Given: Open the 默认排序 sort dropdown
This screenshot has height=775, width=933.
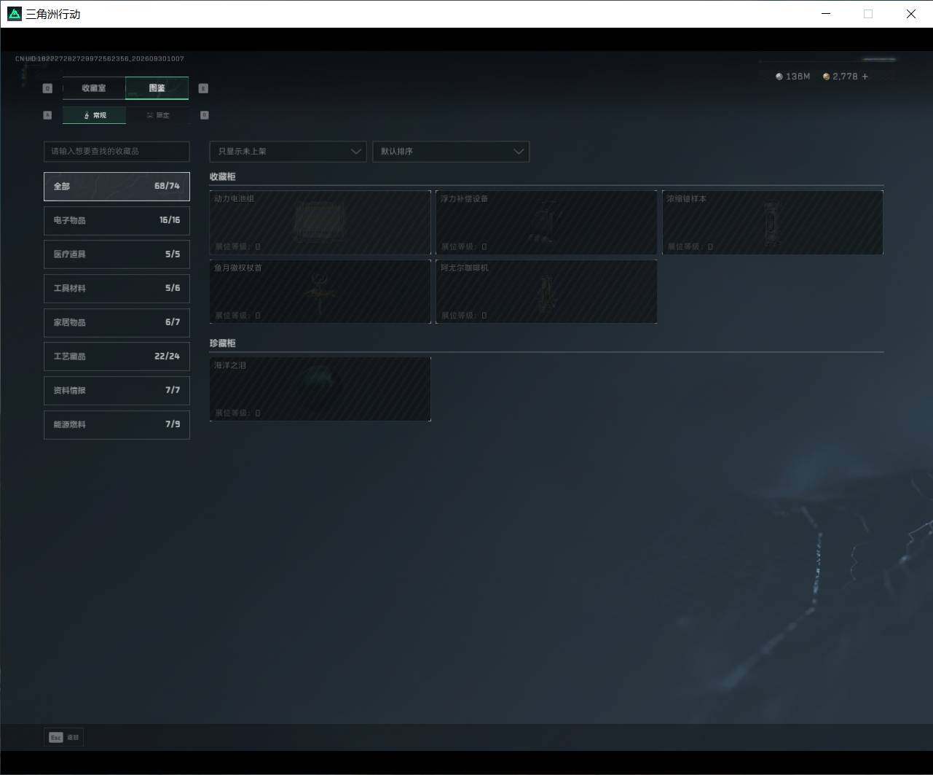Looking at the screenshot, I should (x=451, y=152).
